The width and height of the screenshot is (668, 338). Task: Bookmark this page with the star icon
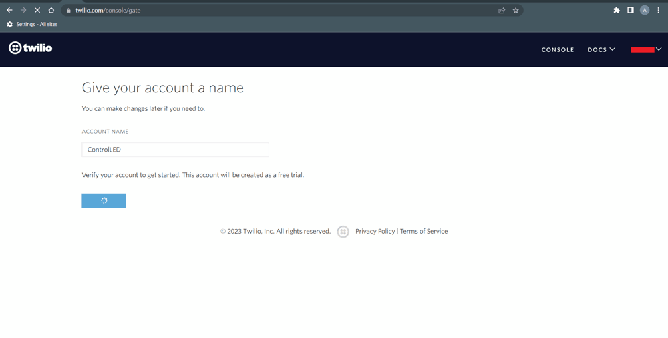click(516, 11)
